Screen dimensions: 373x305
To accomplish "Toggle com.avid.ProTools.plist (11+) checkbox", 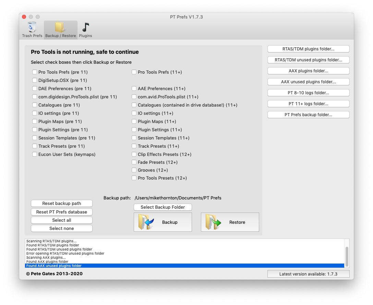I will tap(134, 97).
